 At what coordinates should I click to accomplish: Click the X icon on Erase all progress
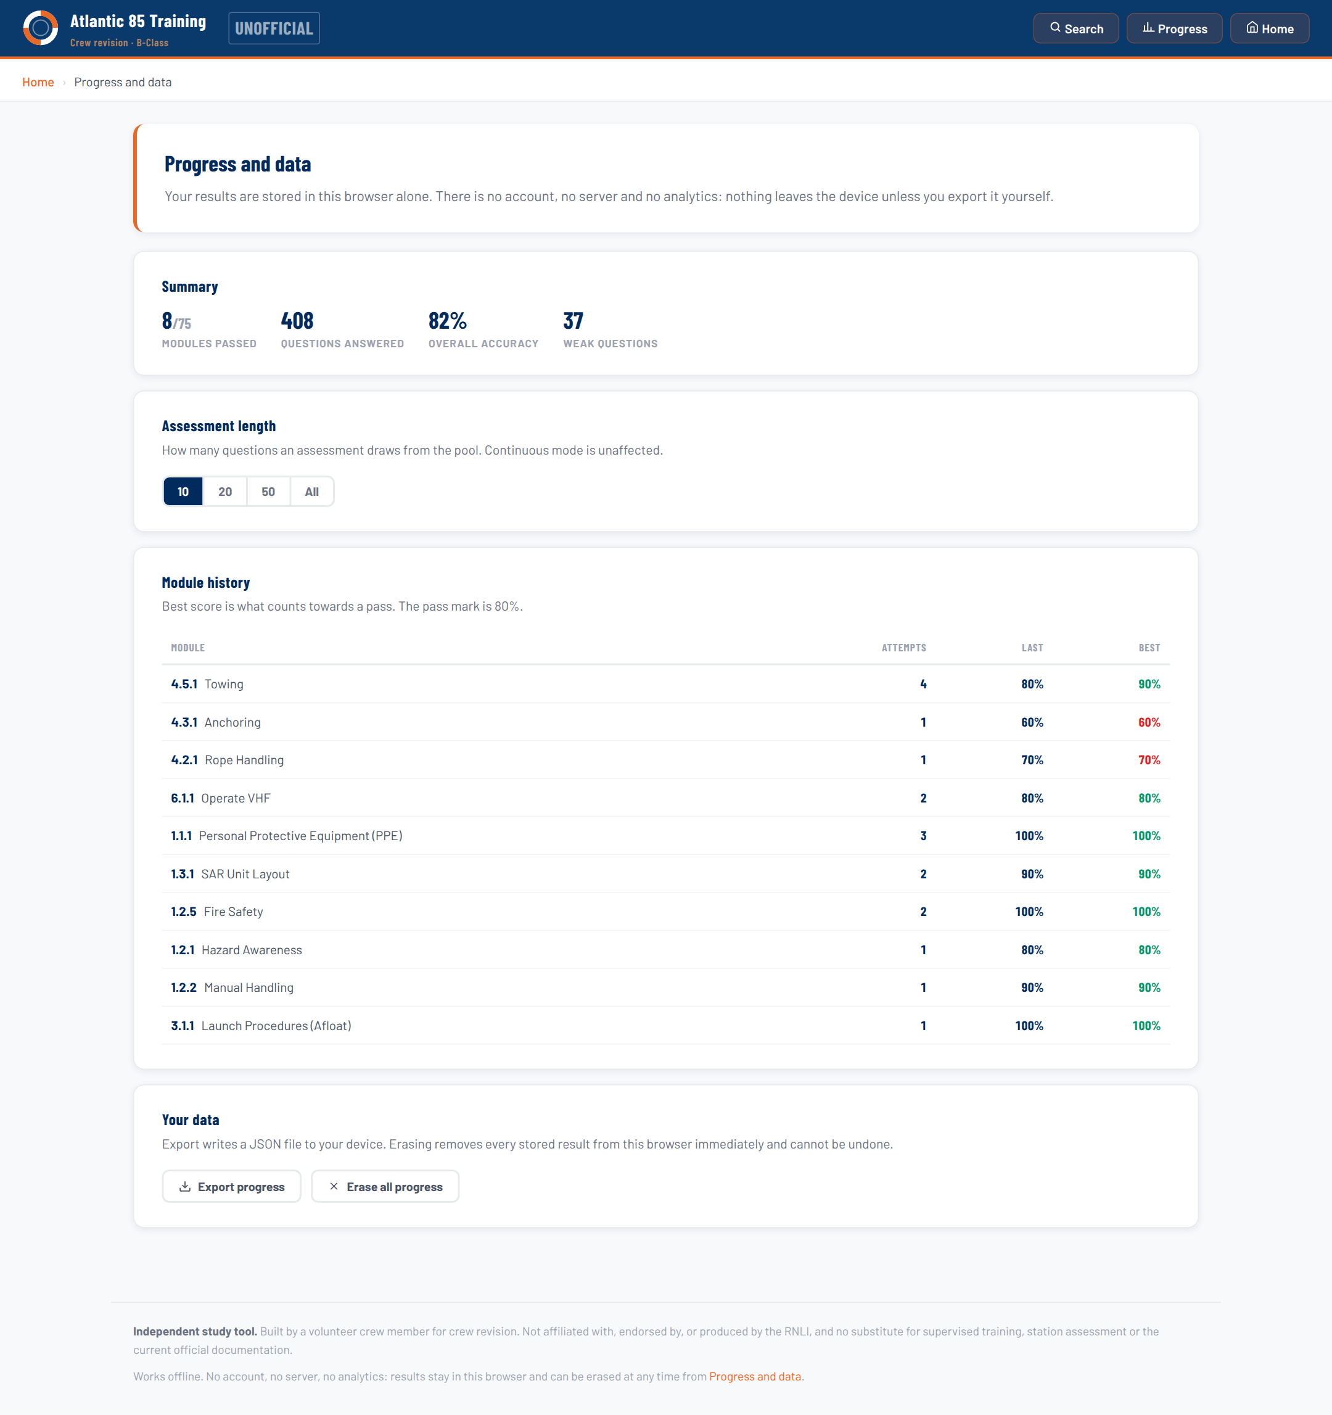pos(334,1187)
